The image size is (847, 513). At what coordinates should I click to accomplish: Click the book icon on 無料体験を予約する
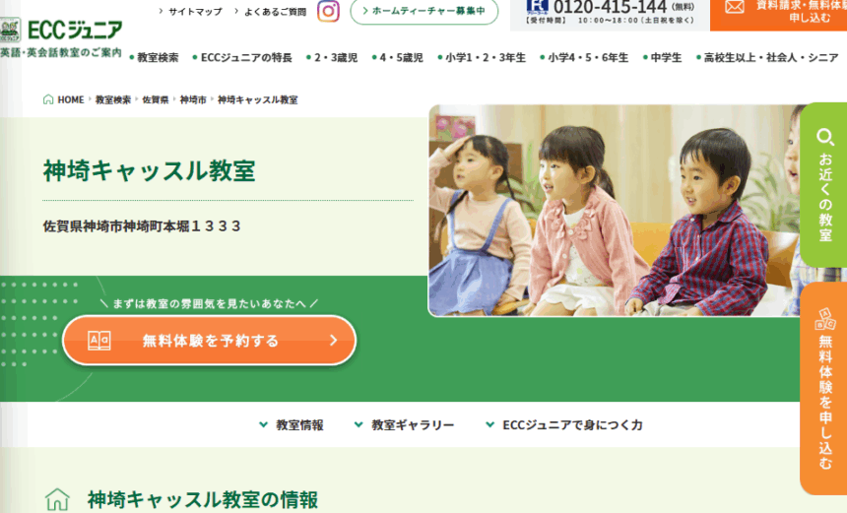[99, 341]
